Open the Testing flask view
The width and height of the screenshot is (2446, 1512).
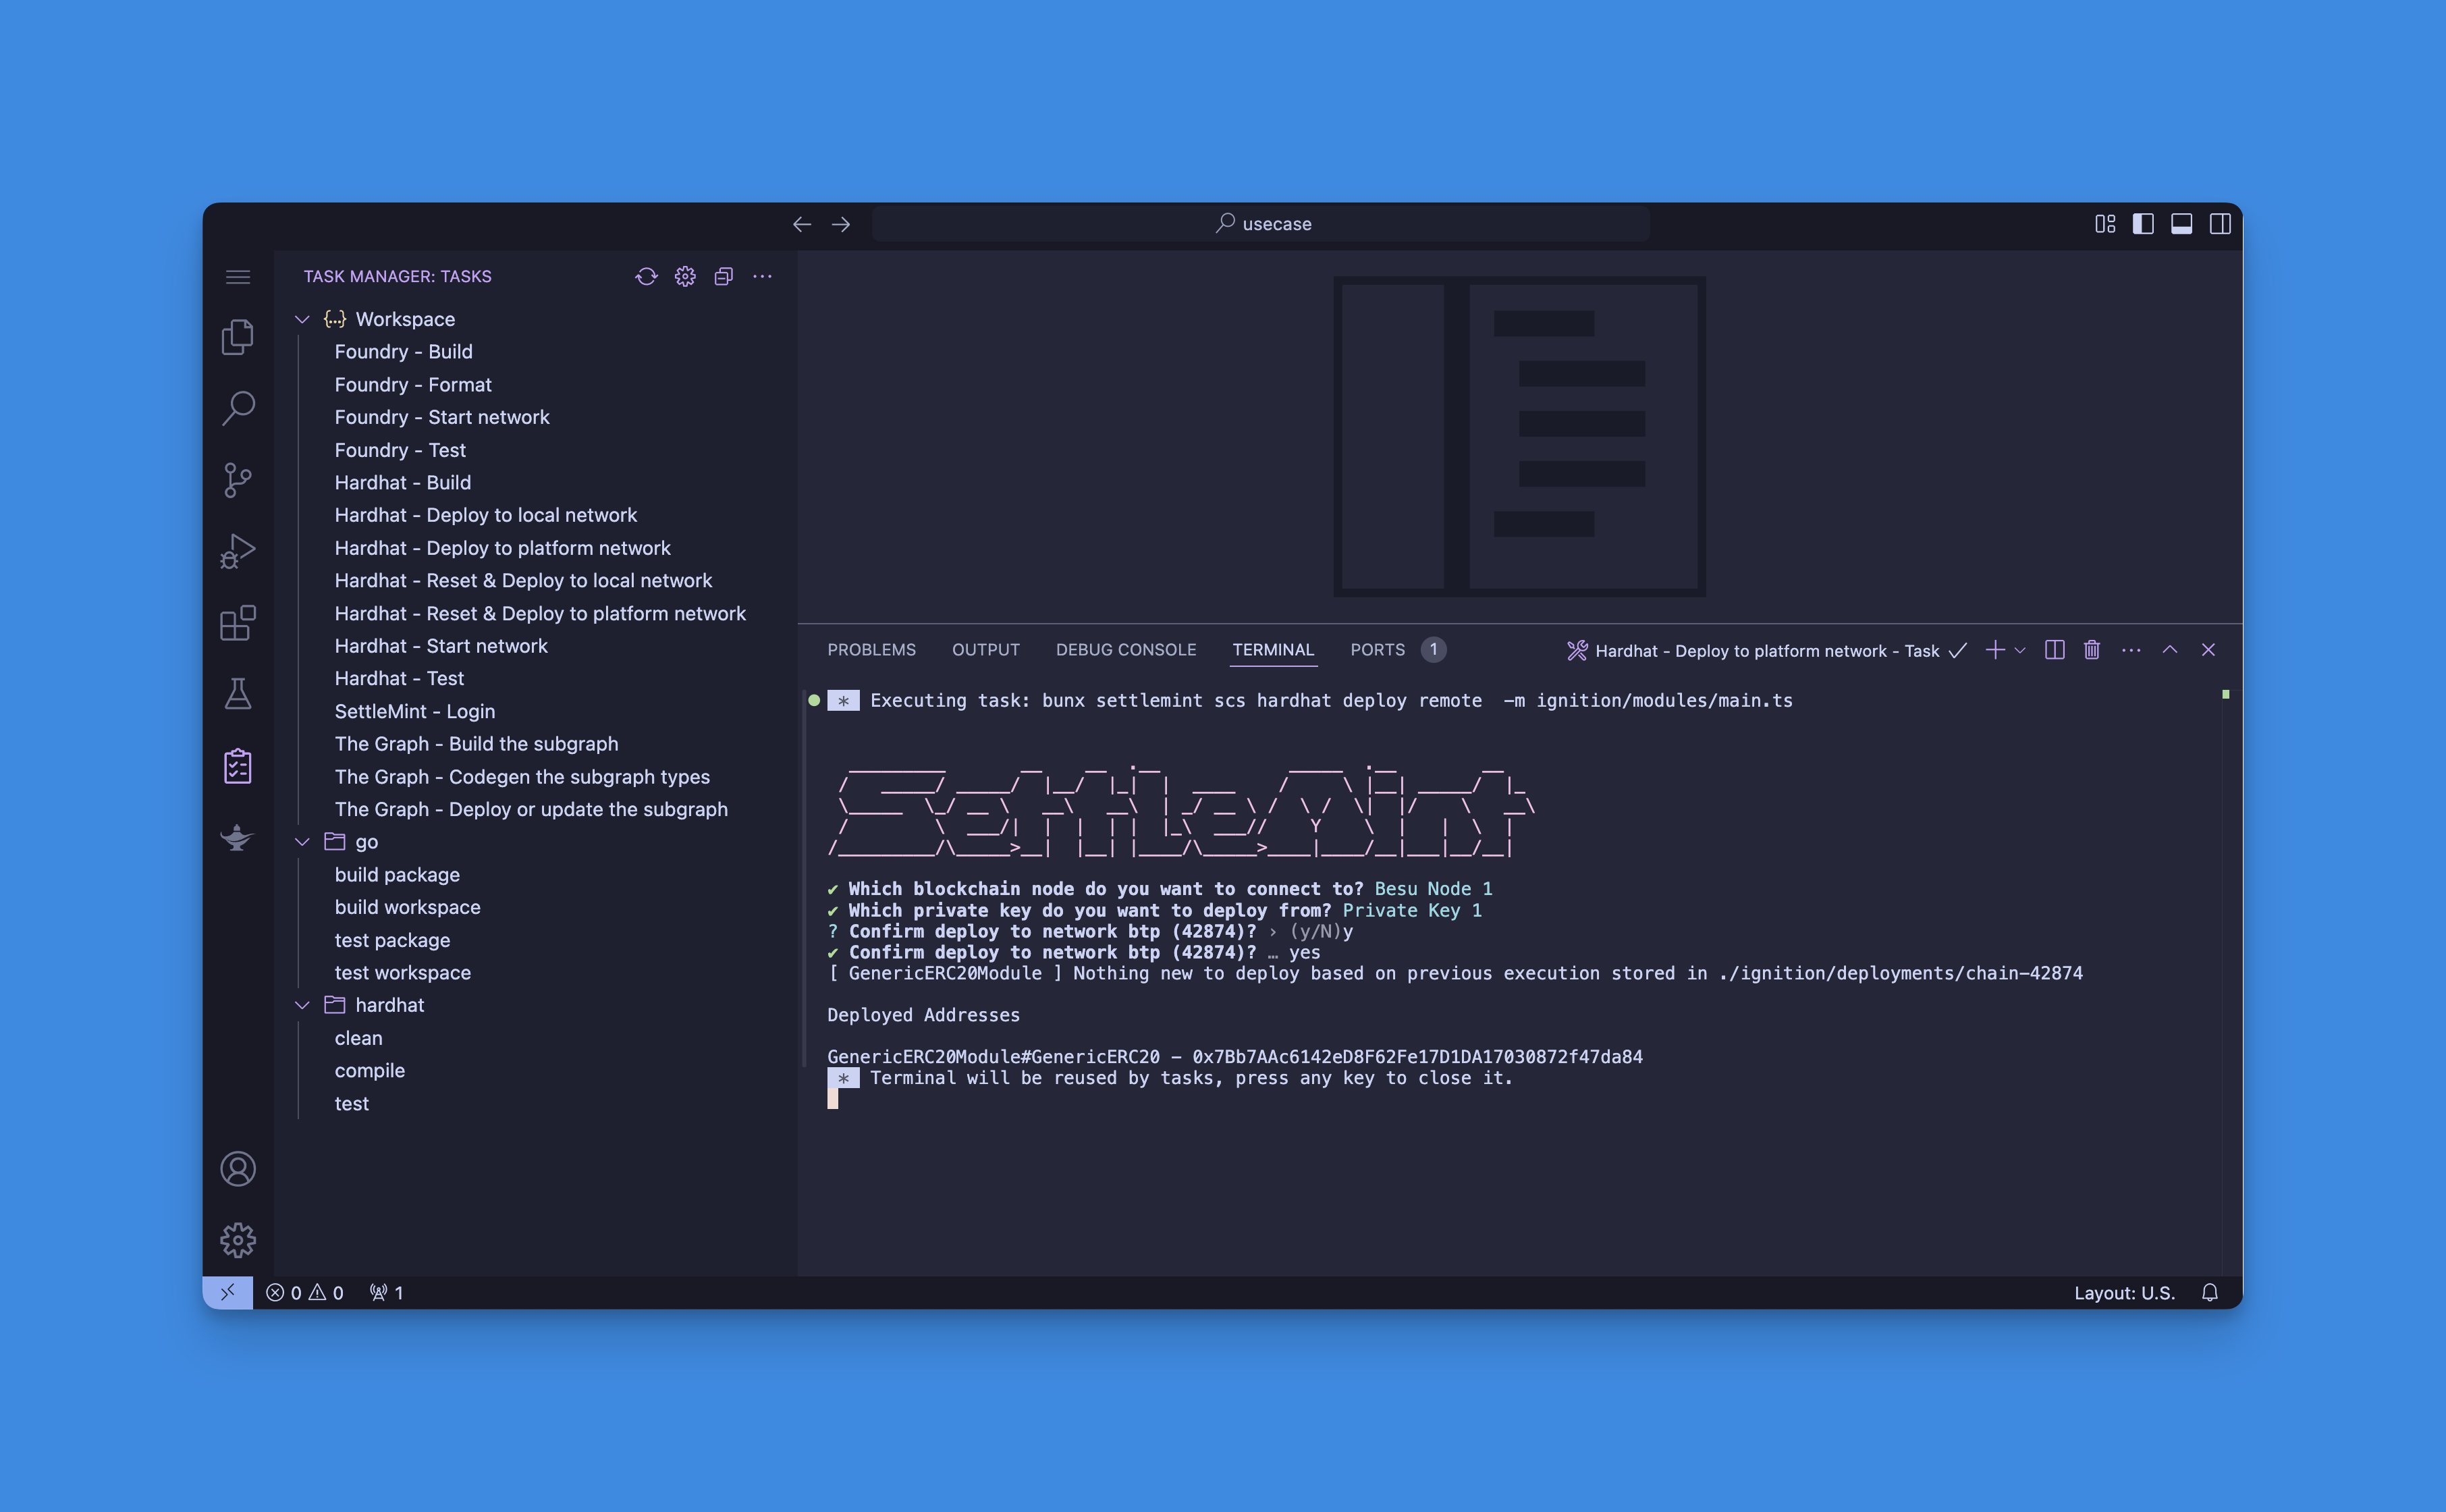(238, 694)
